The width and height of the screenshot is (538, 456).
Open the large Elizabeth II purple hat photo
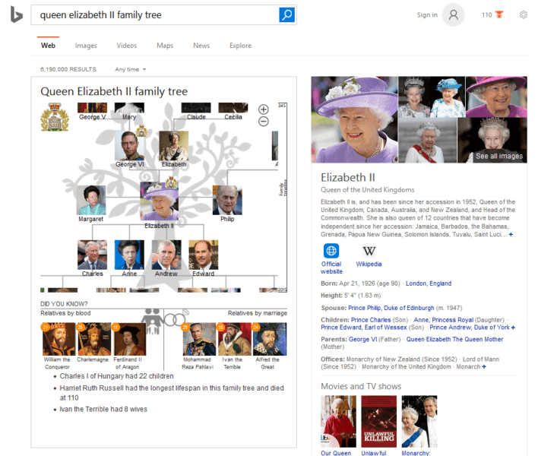click(x=354, y=119)
